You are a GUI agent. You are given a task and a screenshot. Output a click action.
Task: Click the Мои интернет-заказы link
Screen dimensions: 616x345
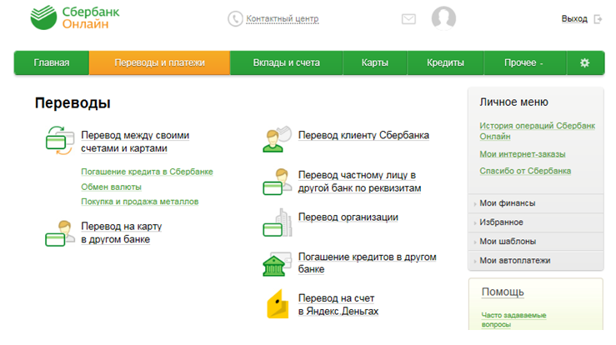pyautogui.click(x=523, y=154)
